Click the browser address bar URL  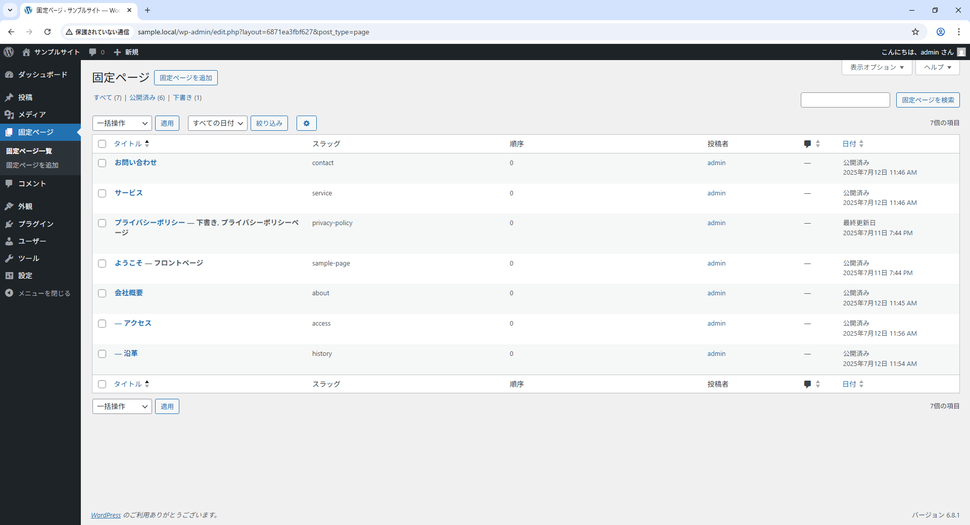(x=254, y=32)
